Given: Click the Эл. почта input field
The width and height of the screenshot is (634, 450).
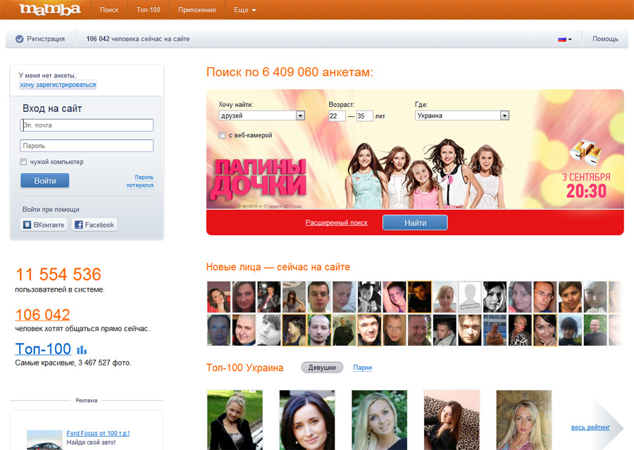Looking at the screenshot, I should click(x=87, y=125).
